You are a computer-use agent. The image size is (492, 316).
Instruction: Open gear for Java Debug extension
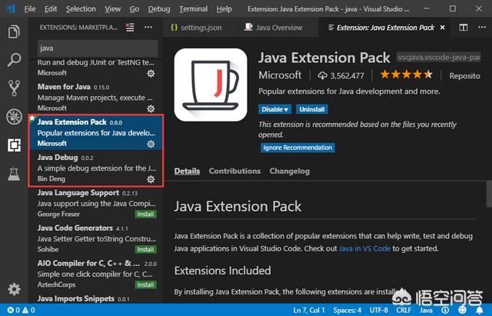pos(151,179)
